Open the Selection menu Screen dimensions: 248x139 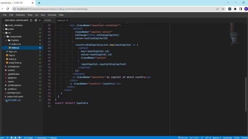[x=20, y=15]
